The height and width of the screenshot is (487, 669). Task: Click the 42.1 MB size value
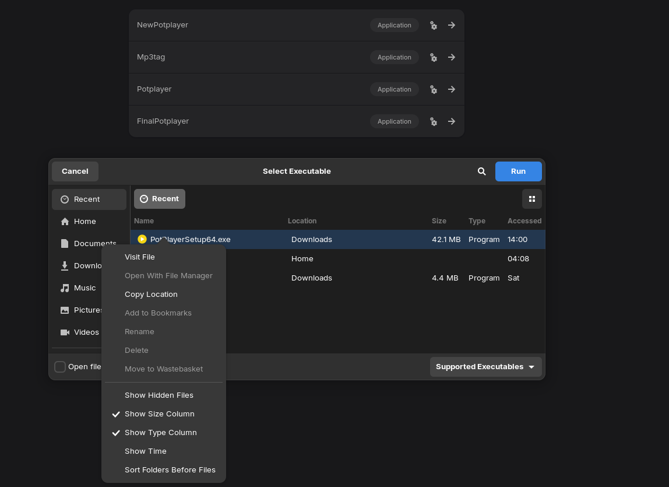click(x=446, y=240)
